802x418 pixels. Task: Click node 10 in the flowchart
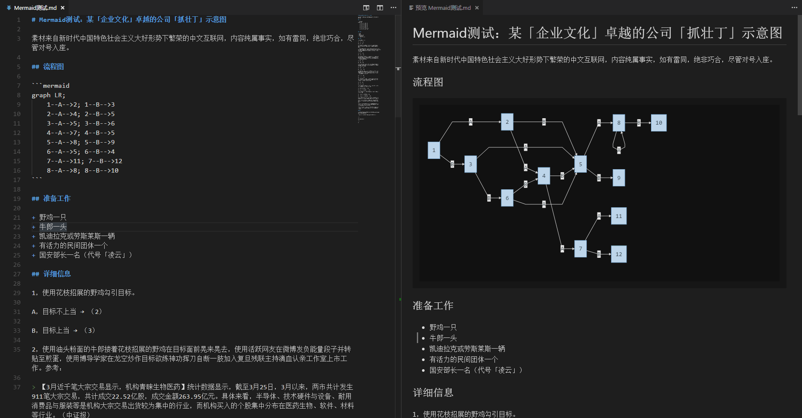pyautogui.click(x=659, y=123)
